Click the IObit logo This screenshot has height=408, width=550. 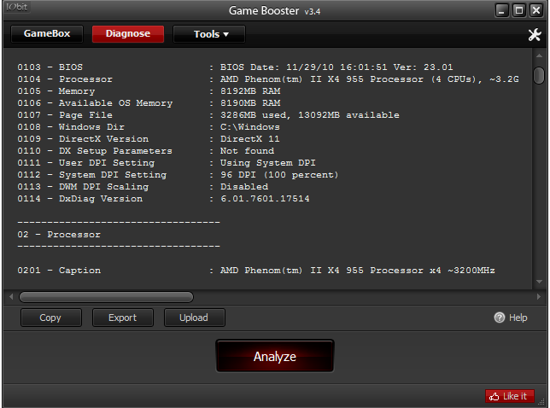pos(16,7)
